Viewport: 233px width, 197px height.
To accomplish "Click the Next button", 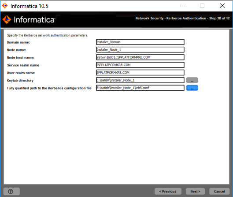I will tap(195, 191).
